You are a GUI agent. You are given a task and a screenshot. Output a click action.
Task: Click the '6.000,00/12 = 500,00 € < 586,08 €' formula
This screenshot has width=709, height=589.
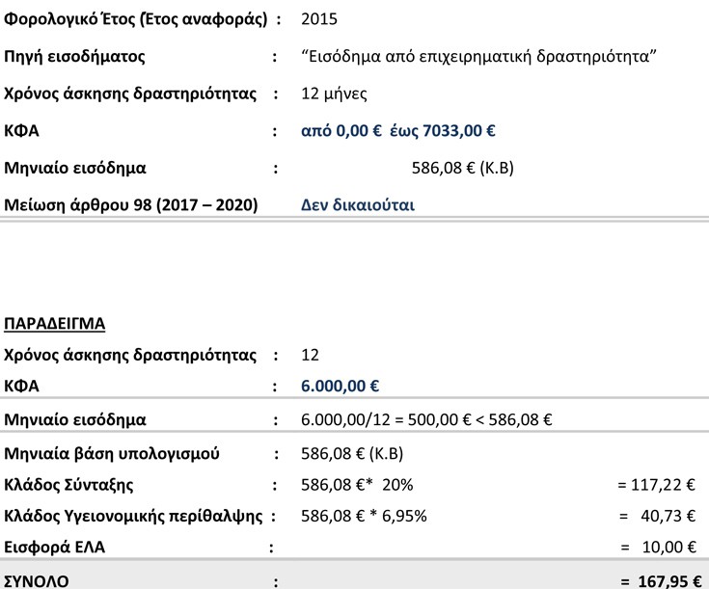point(426,420)
